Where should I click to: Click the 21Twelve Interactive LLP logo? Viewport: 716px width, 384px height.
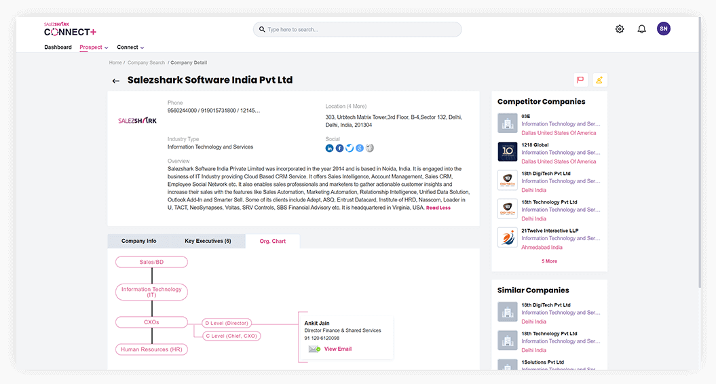pyautogui.click(x=508, y=237)
